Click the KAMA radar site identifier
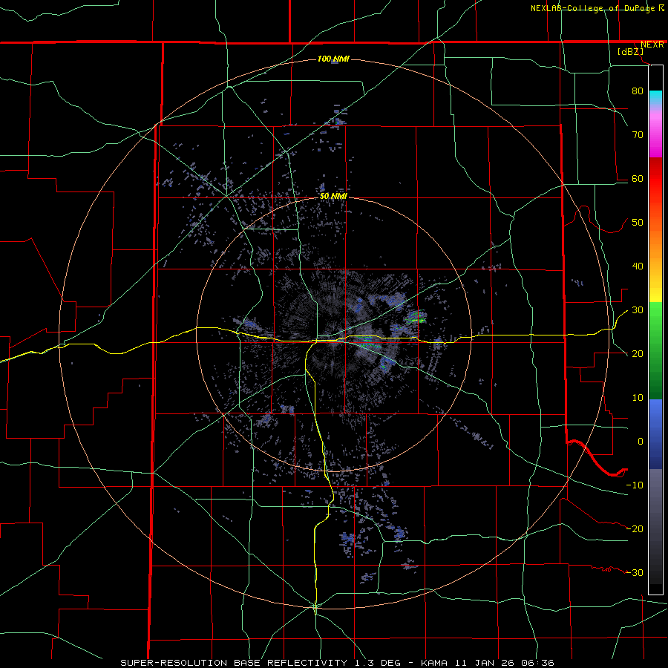Screen dimensions: 668x668 434,663
